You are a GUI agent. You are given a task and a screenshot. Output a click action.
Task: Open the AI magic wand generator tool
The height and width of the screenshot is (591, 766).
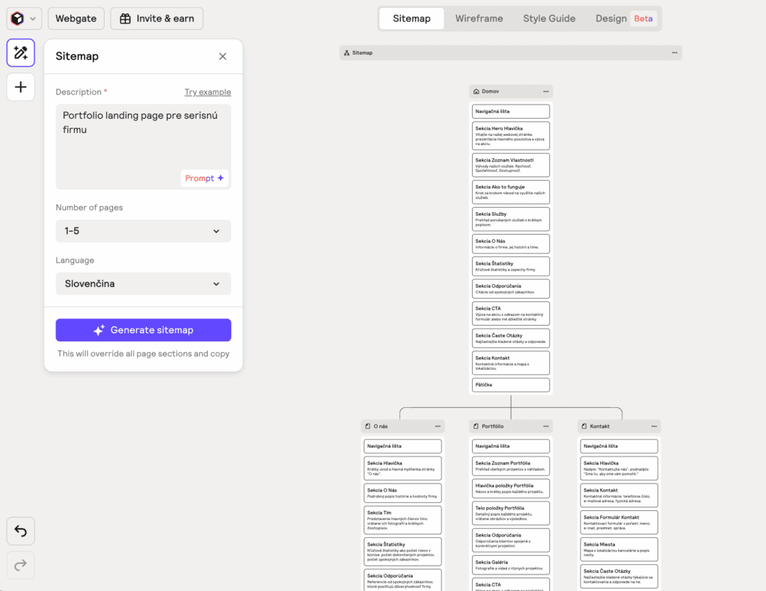20,53
